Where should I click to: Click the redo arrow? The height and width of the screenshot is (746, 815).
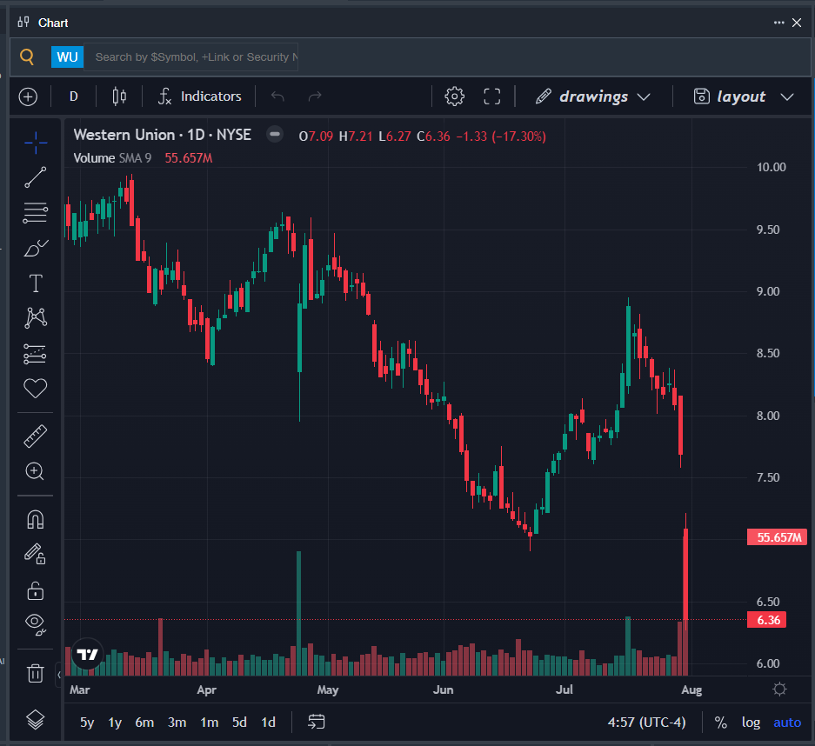tap(315, 97)
